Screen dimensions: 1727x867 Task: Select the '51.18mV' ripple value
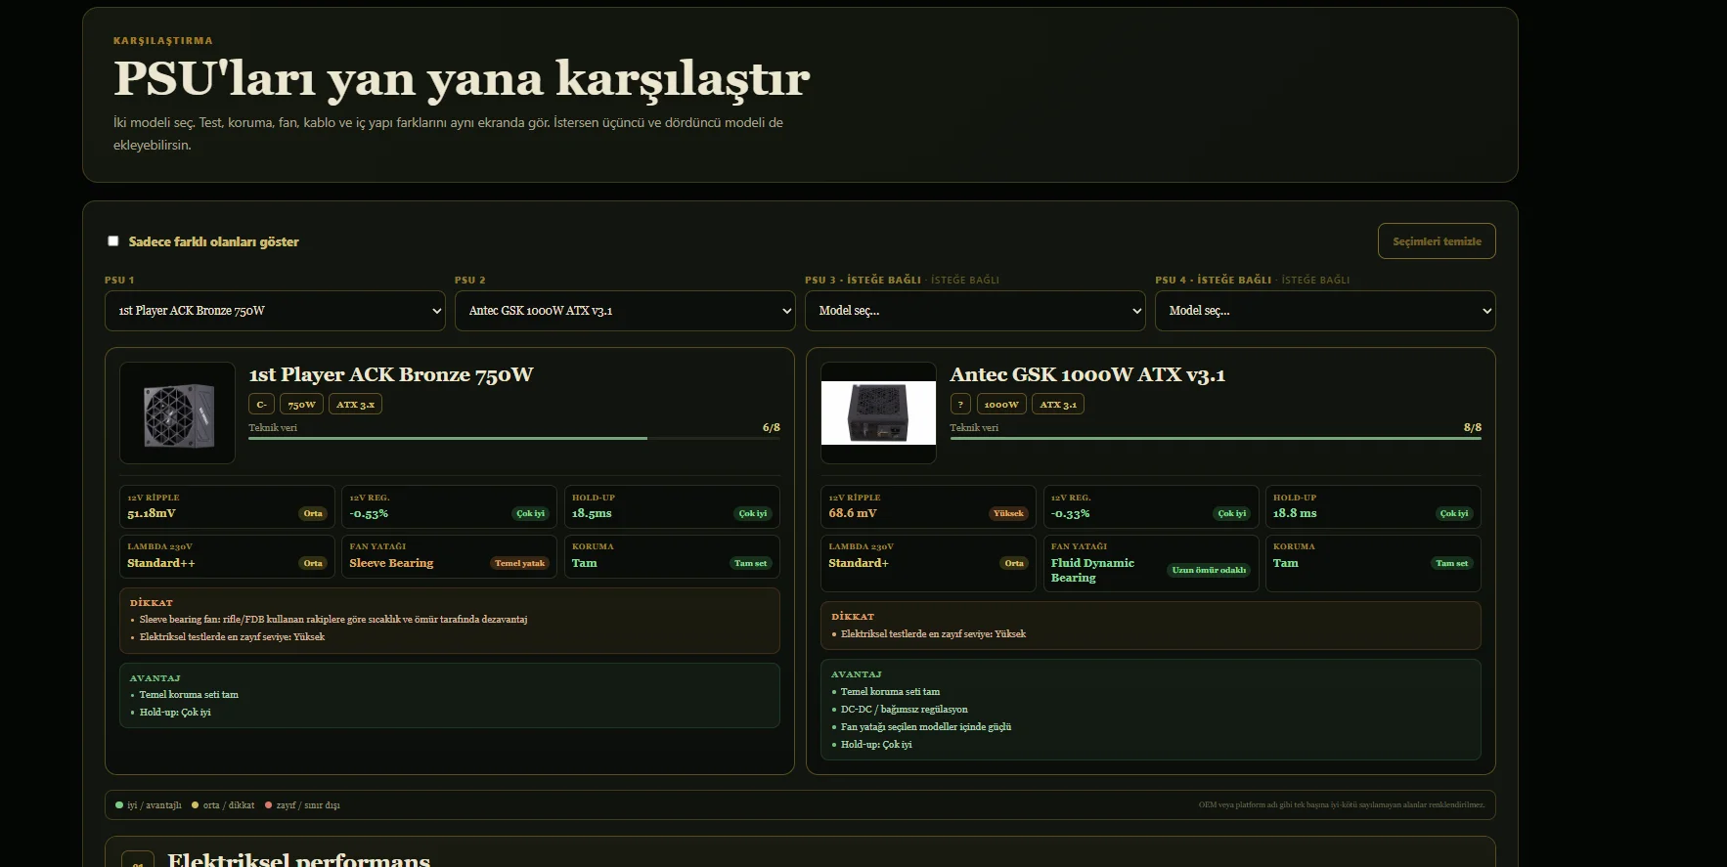[x=152, y=513]
